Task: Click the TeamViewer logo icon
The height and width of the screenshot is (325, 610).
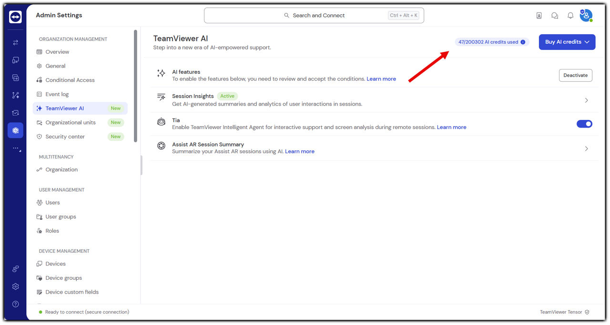Action: (x=15, y=17)
